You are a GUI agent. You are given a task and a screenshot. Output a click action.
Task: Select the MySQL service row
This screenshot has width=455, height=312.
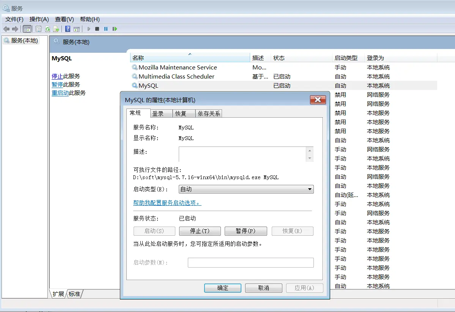click(283, 86)
